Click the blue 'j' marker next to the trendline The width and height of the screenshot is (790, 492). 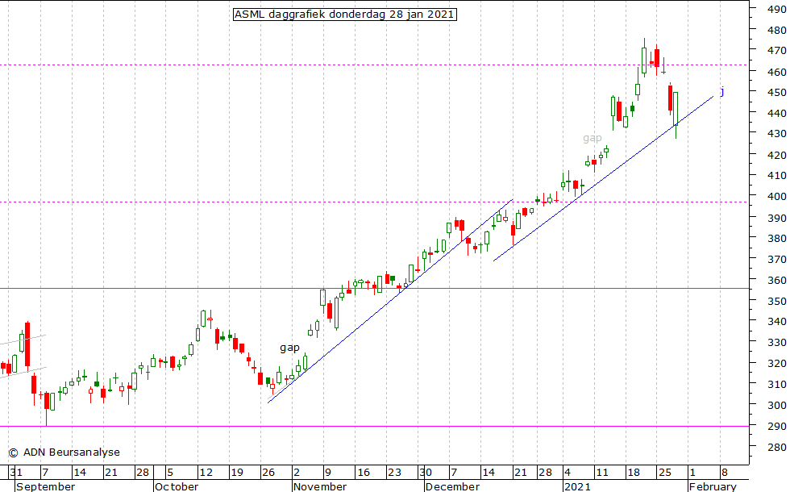pos(722,91)
